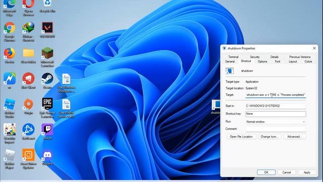
Task: Open the Advanced shortcut settings
Action: [294, 136]
